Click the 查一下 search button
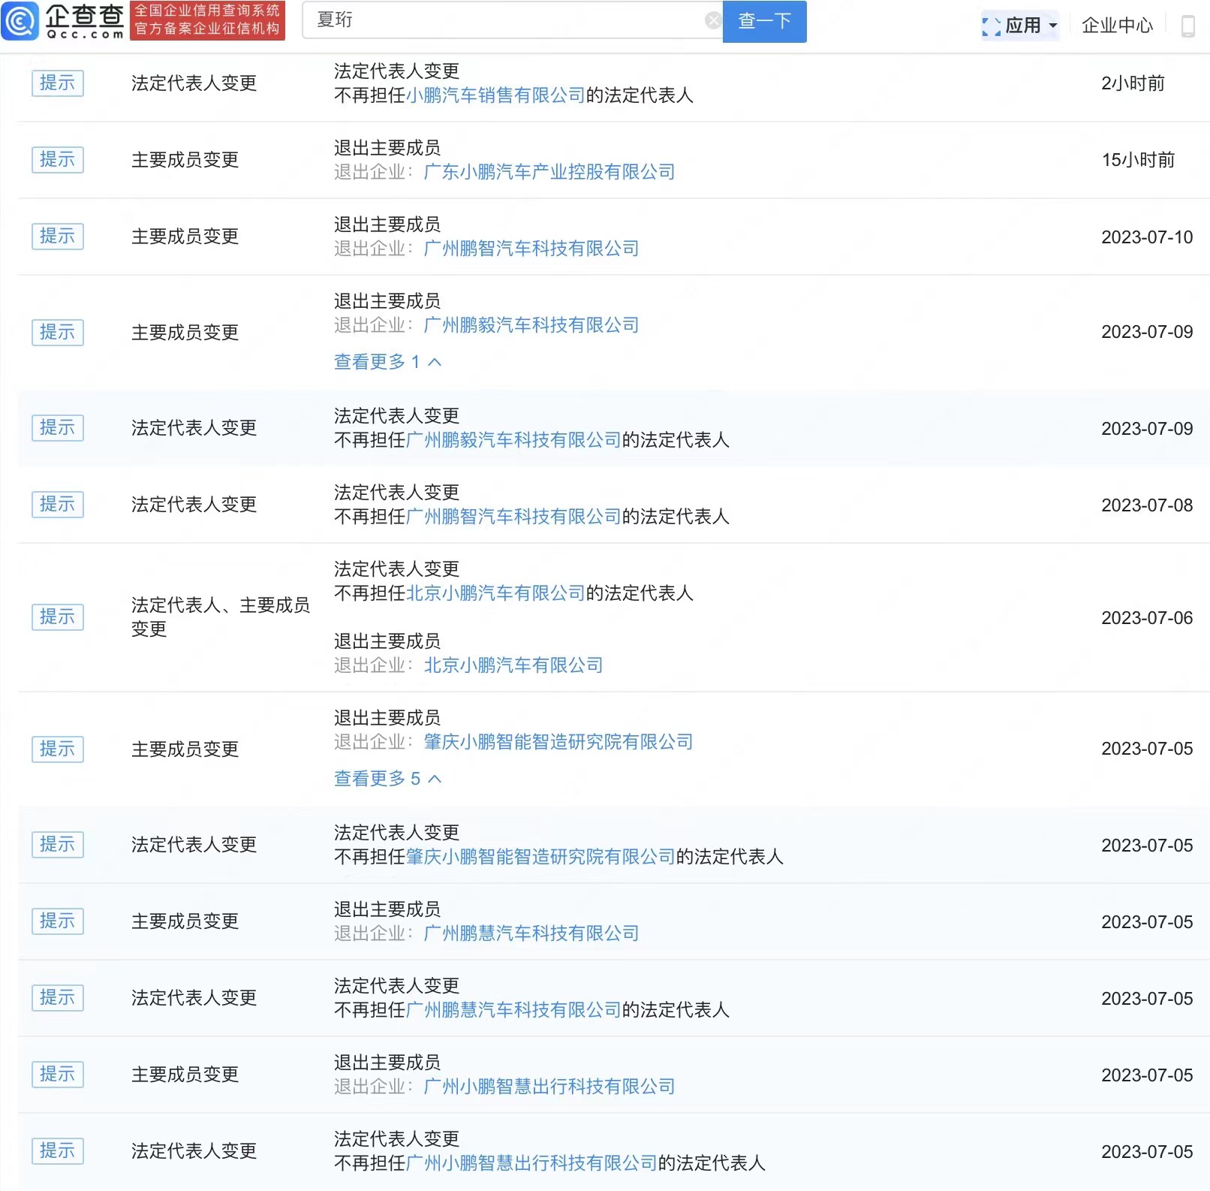 (x=764, y=21)
